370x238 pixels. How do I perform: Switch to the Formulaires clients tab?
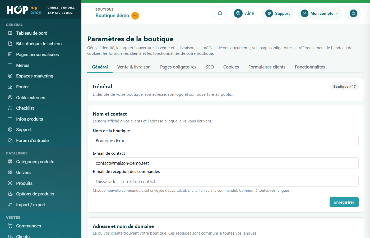[267, 67]
